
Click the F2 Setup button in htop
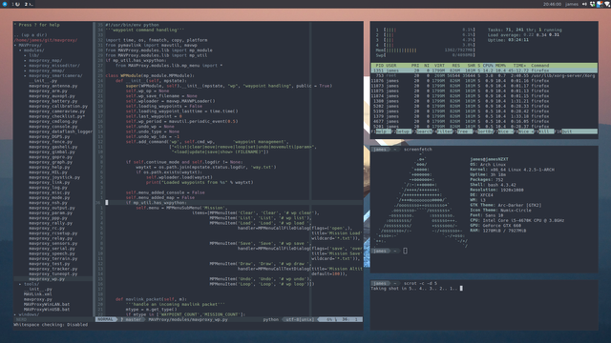tap(402, 131)
